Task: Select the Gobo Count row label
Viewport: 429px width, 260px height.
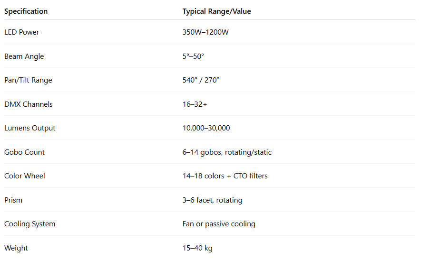Action: (24, 152)
